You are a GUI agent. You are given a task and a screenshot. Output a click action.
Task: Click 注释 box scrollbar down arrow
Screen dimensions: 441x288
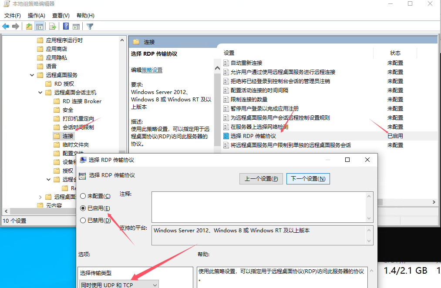click(369, 218)
